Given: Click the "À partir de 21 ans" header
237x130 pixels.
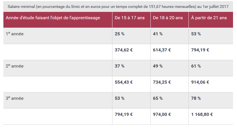Looking at the screenshot, I should tap(209, 18).
